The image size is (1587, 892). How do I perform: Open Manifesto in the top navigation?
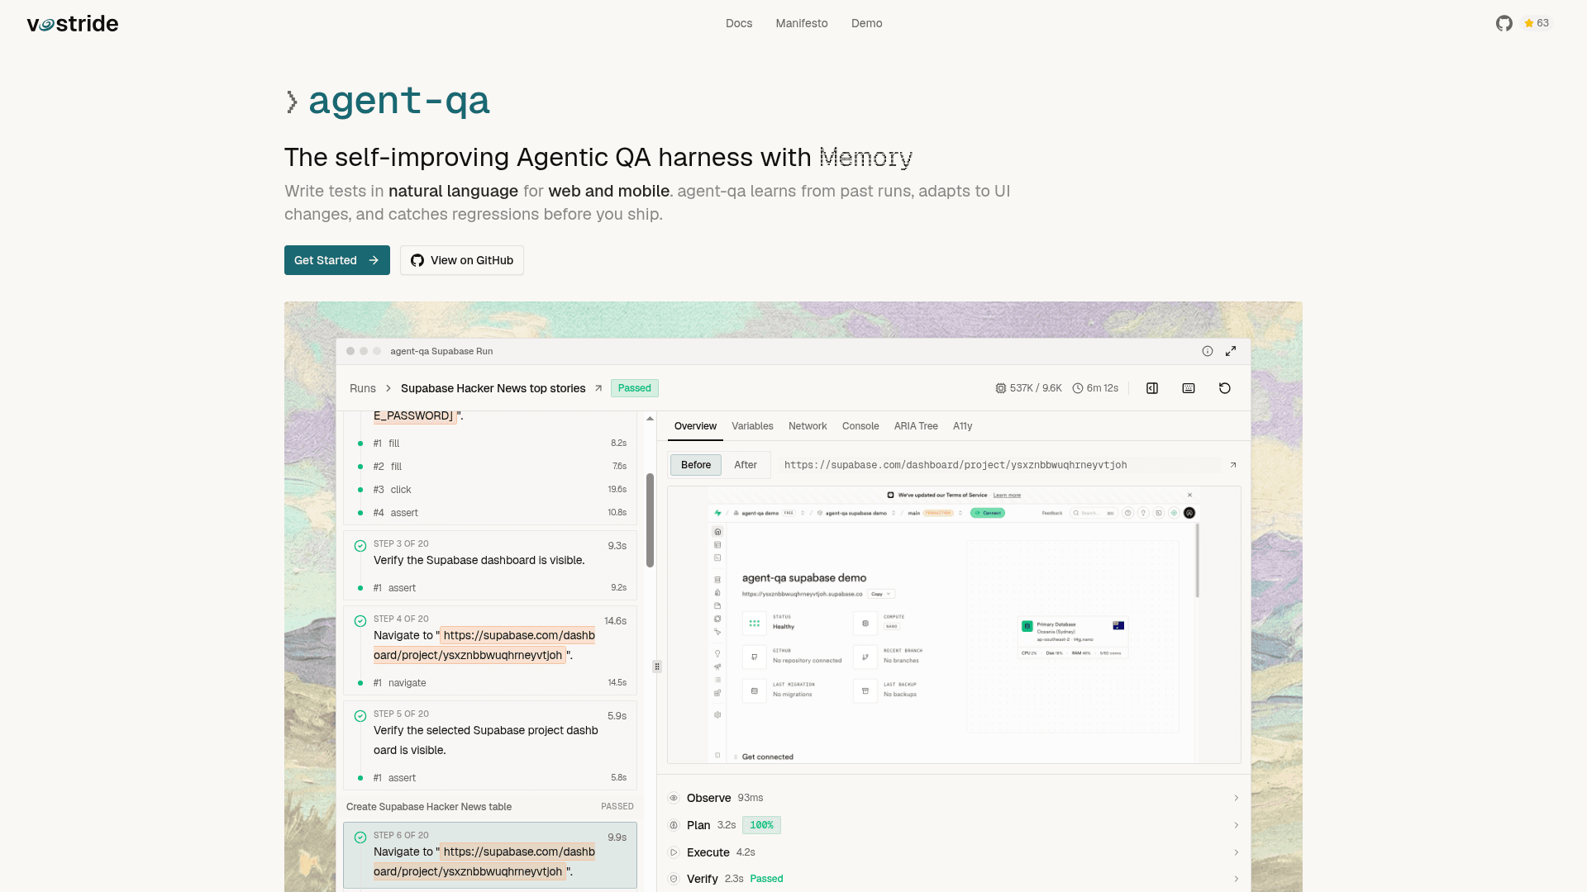pyautogui.click(x=802, y=23)
